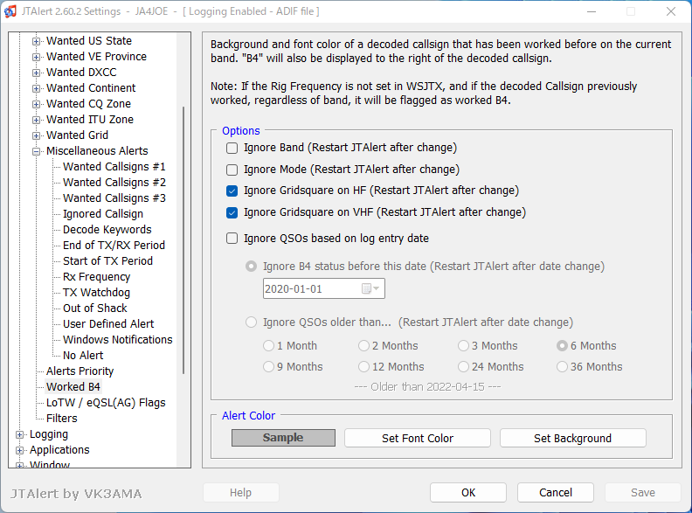This screenshot has height=513, width=692.
Task: Open Wanted Callsigns #3 settings
Action: pos(114,198)
